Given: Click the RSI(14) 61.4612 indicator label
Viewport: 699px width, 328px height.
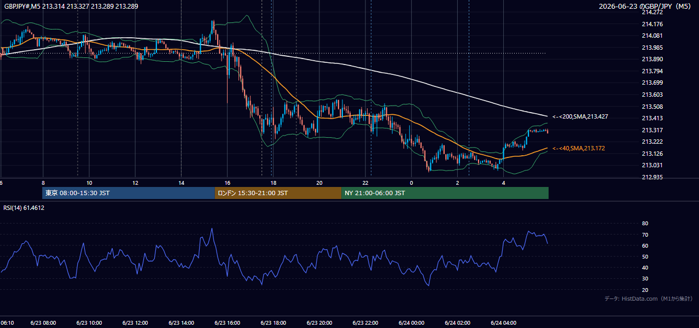Looking at the screenshot, I should 24,208.
